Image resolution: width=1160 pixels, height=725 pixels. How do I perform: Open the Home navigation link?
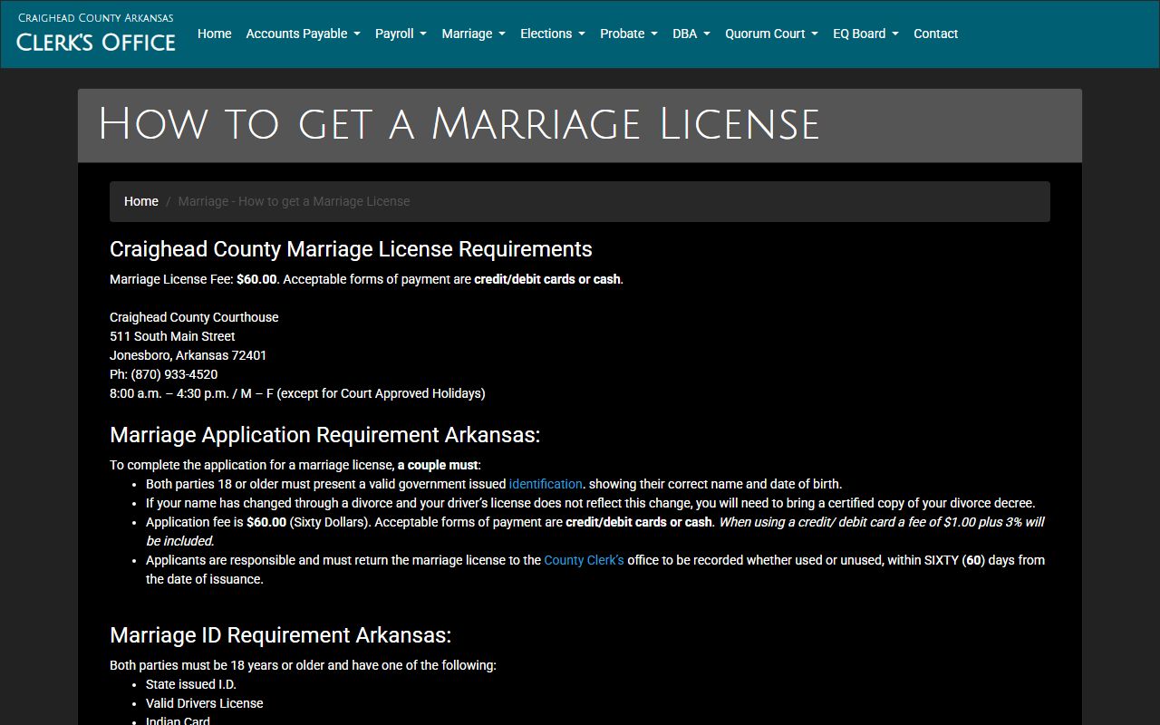[x=214, y=34]
